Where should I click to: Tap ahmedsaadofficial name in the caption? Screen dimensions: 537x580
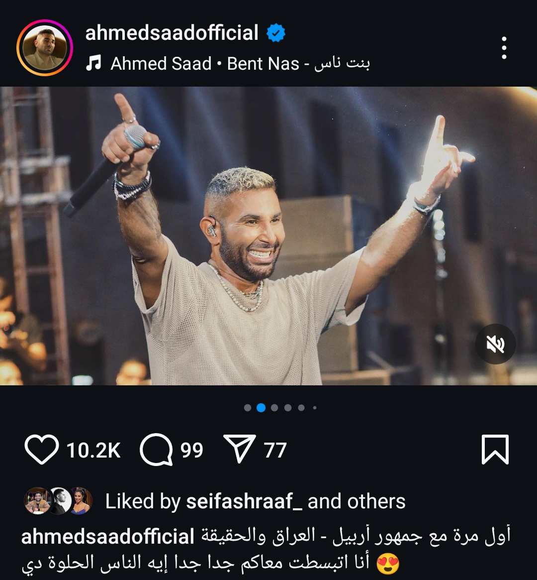107,537
